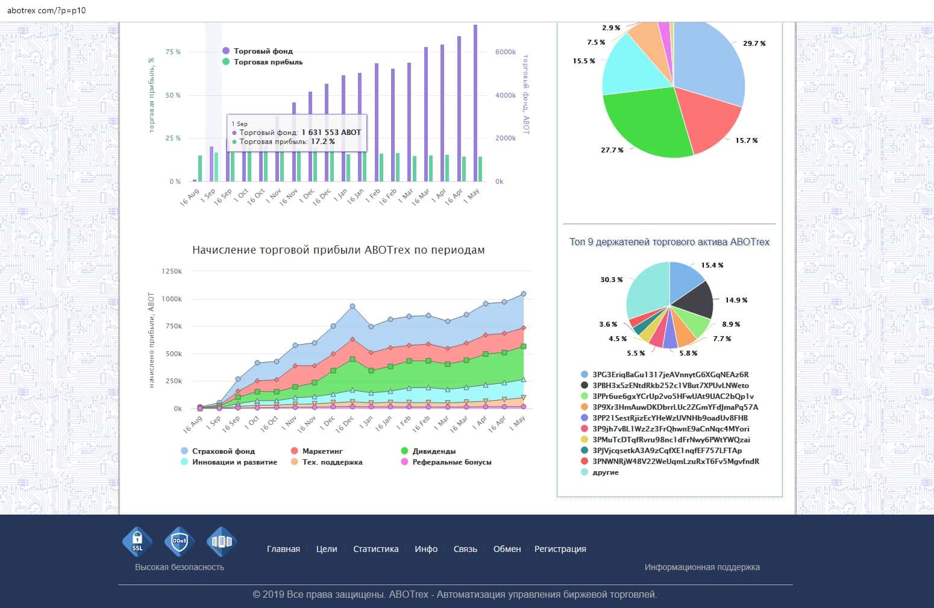Click holder address 3PG3EriqBaGu1317jeAVnnytG6XGqNEAz6R
Viewport: 934px width, 608px height.
(x=665, y=374)
